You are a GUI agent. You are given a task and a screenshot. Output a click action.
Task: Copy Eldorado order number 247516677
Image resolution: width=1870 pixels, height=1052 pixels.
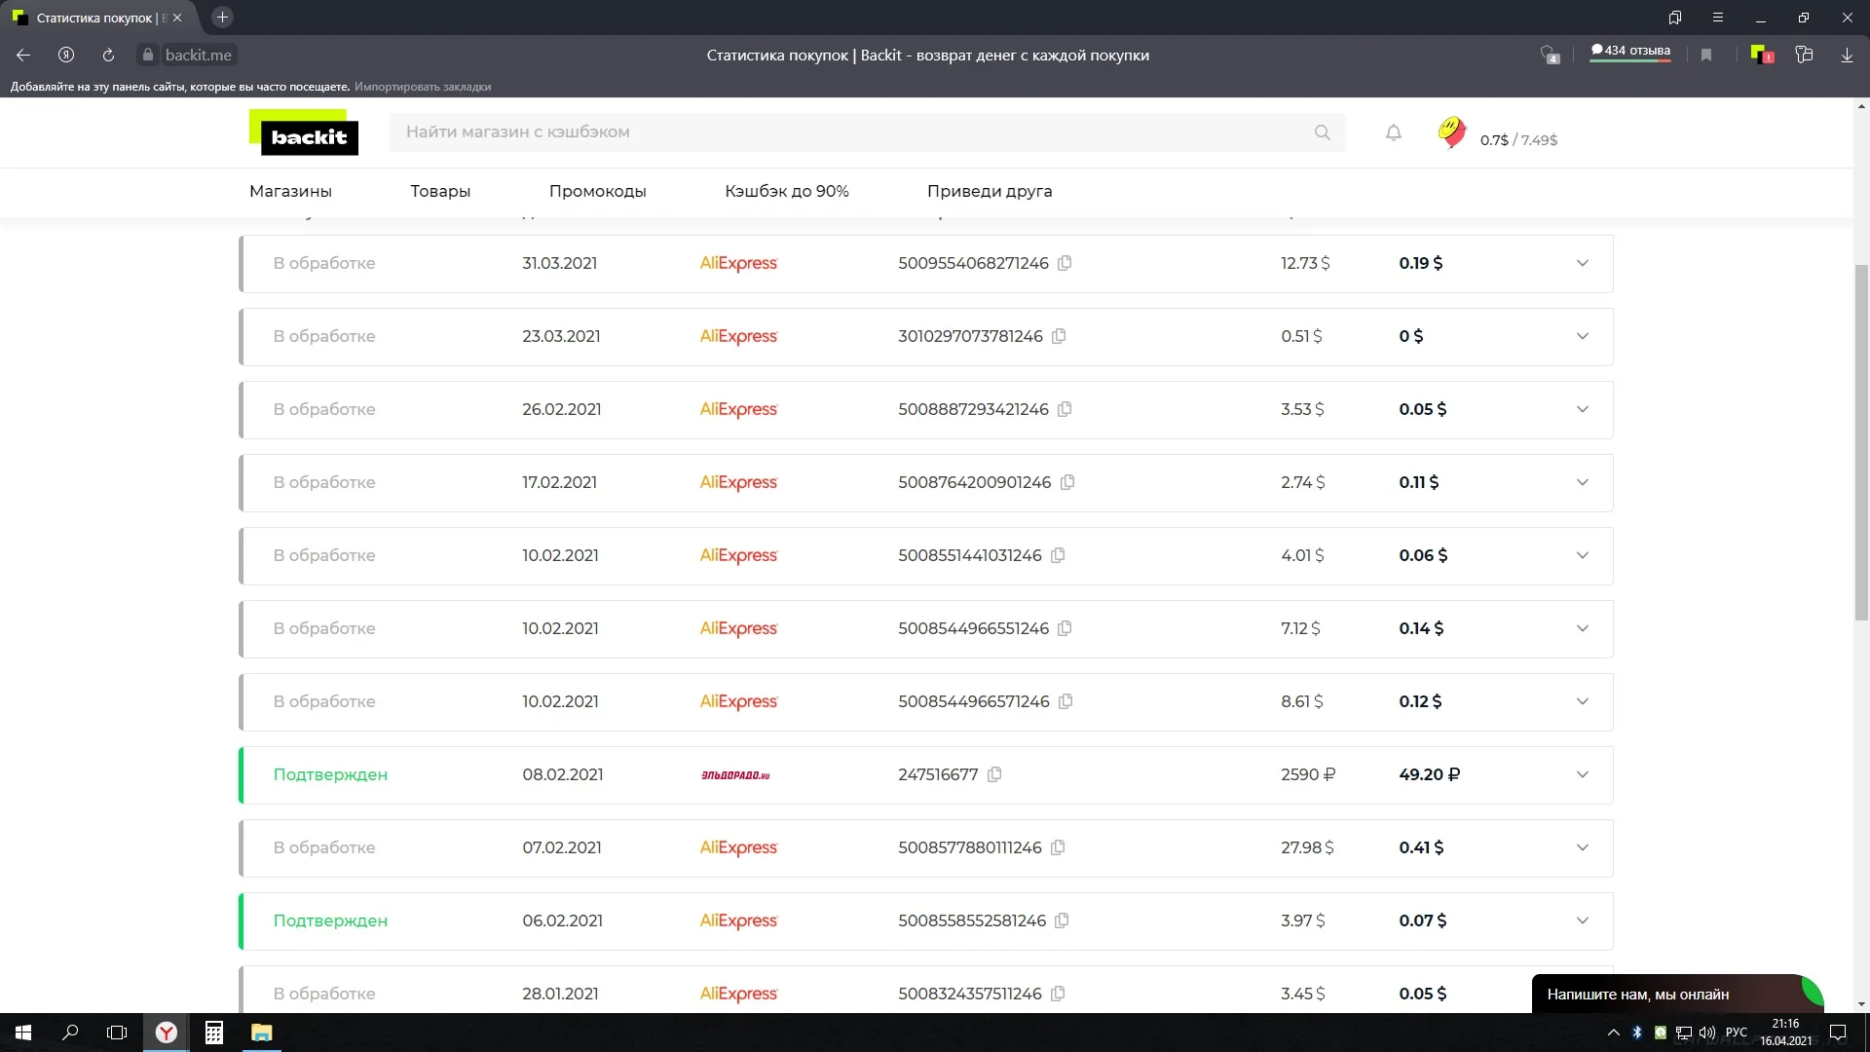click(994, 774)
